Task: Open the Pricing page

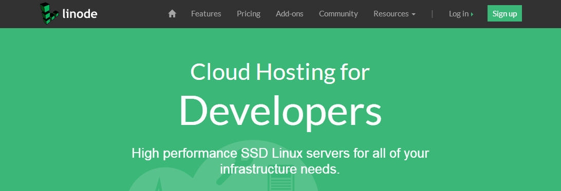Action: [249, 14]
